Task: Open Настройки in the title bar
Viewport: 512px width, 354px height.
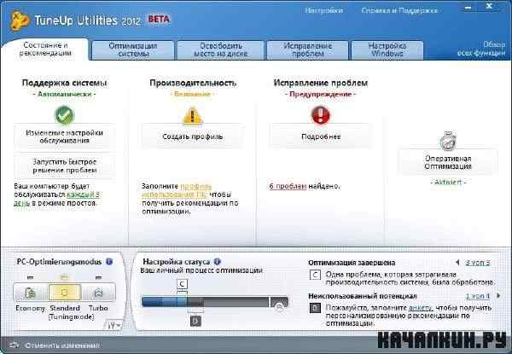Action: click(324, 10)
